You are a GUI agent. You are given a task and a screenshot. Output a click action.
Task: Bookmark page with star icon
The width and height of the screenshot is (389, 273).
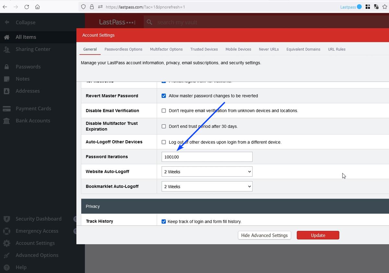384,7
